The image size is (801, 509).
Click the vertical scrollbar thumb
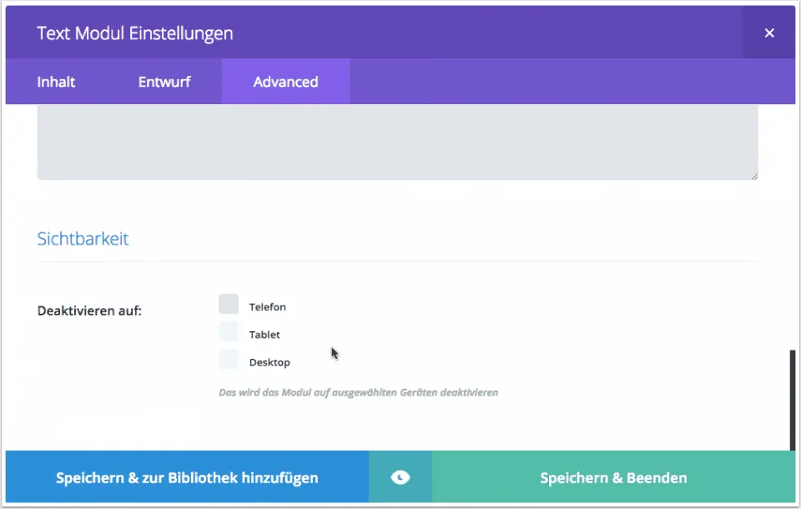[793, 399]
